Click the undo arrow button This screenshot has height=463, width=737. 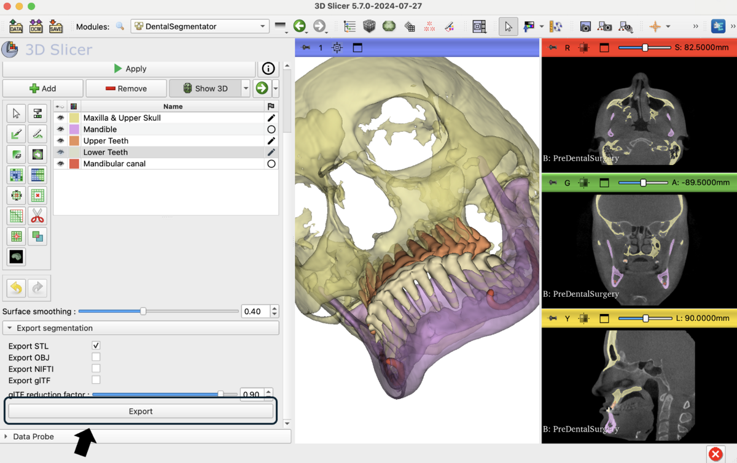[x=17, y=287]
